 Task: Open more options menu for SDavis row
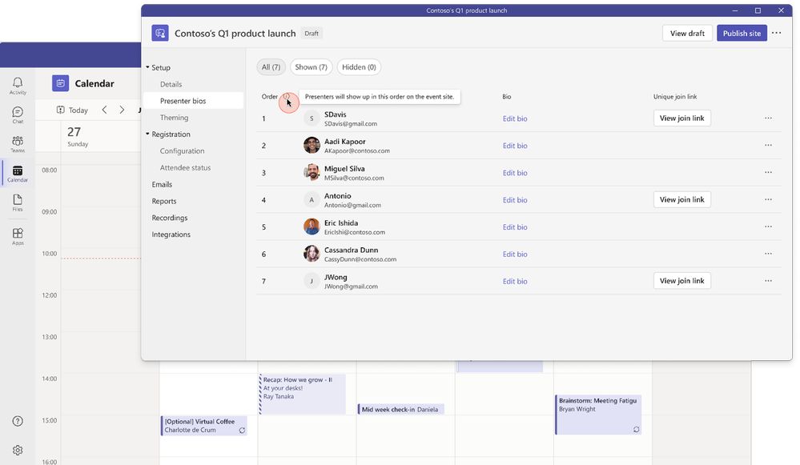click(768, 118)
